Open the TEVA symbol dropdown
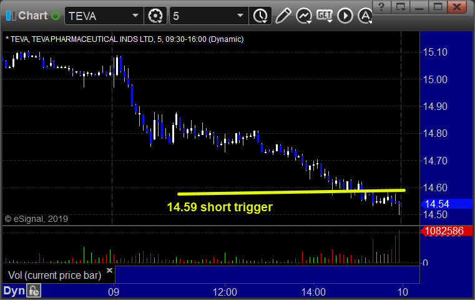This screenshot has height=300, width=475. pyautogui.click(x=135, y=16)
